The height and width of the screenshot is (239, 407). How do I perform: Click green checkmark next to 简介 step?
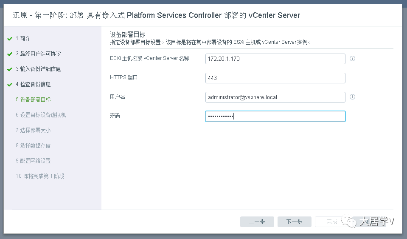click(10, 39)
